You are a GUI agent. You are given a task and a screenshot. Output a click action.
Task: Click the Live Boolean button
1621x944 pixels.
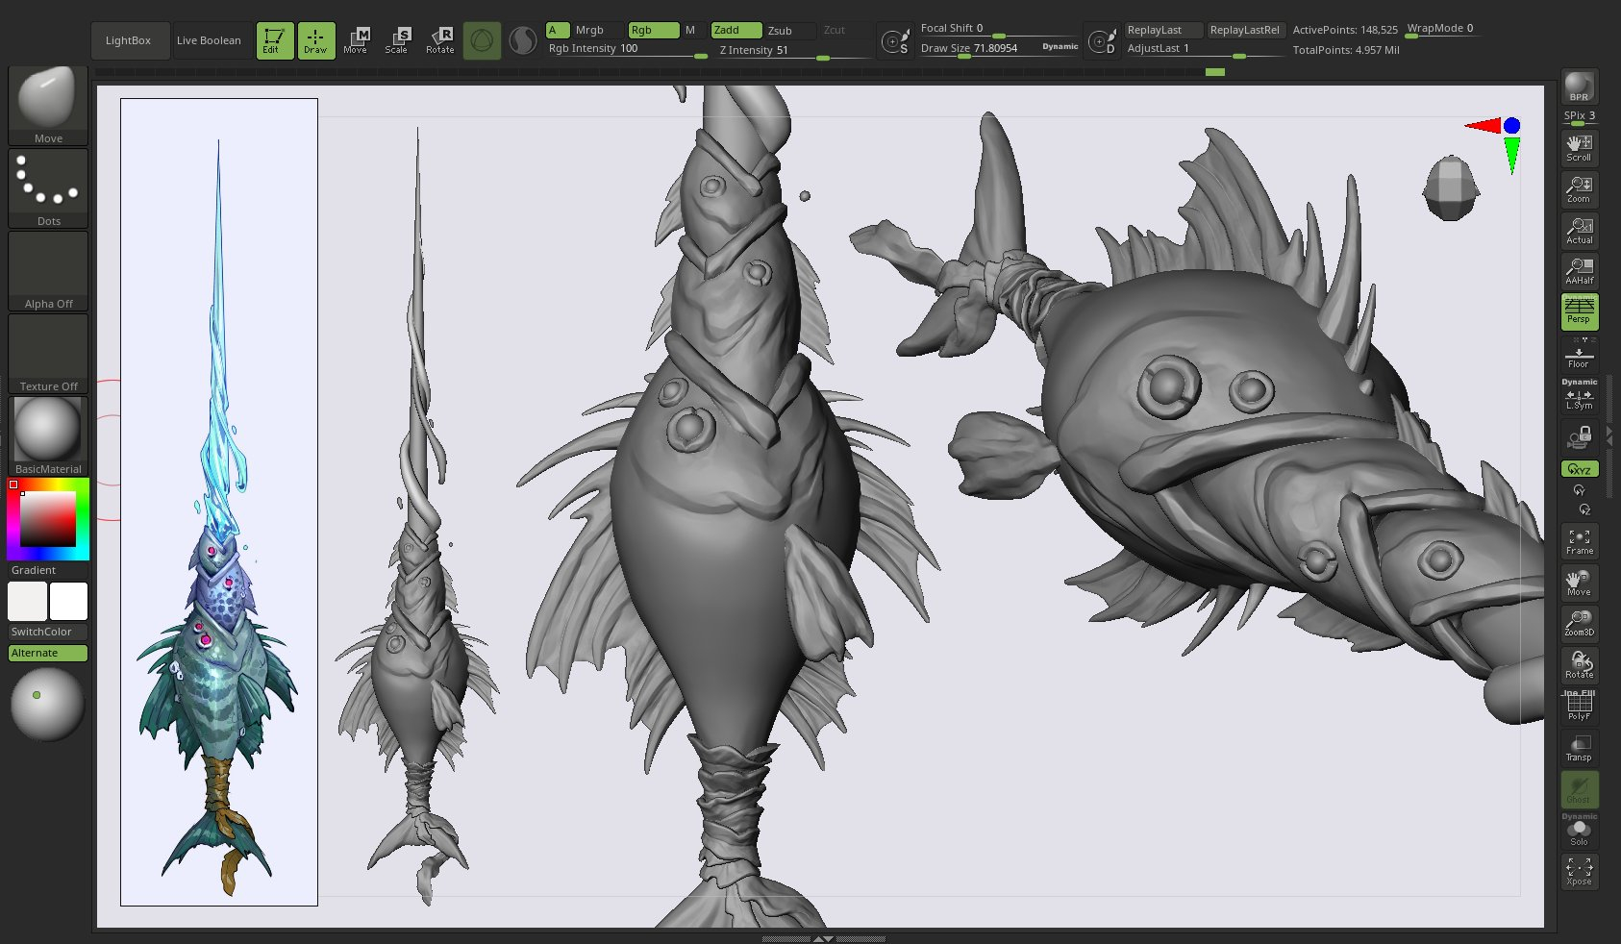click(209, 40)
